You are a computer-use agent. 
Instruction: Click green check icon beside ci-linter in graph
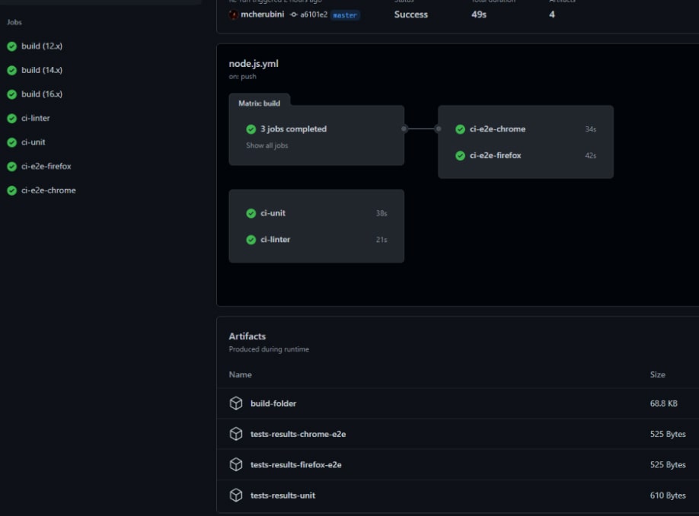pyautogui.click(x=251, y=240)
